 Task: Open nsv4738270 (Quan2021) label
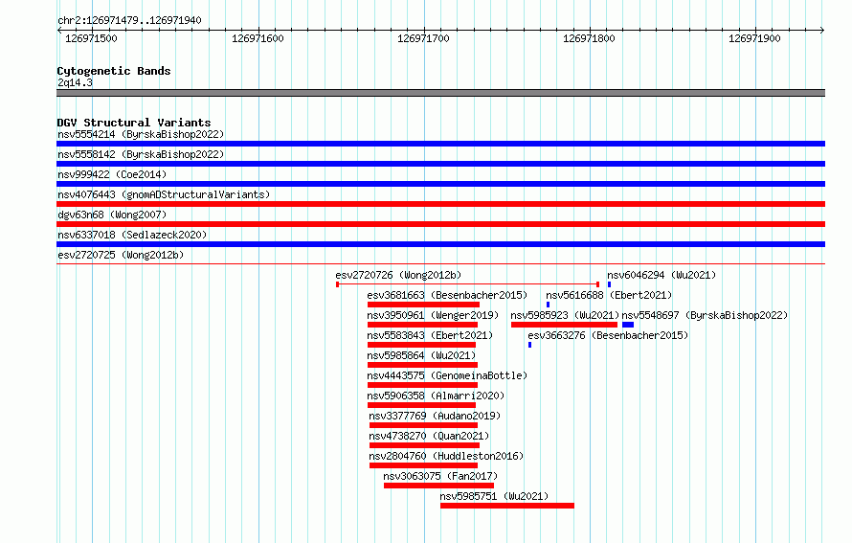(429, 436)
